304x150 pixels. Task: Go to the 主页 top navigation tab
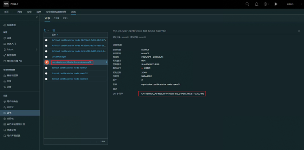click(x=6, y=12)
